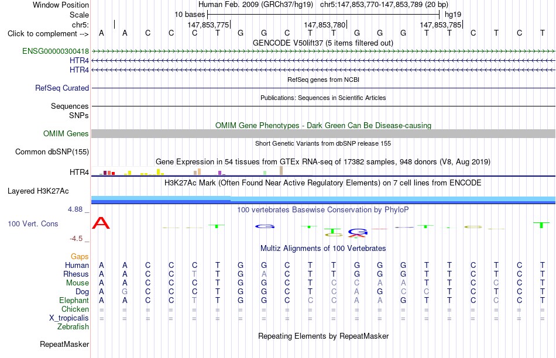Click the Human species label in the Multiz alignment
This screenshot has height=358, width=556.
[77, 266]
